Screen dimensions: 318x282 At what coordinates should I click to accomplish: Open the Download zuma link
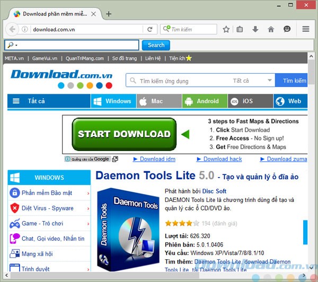tap(284, 159)
